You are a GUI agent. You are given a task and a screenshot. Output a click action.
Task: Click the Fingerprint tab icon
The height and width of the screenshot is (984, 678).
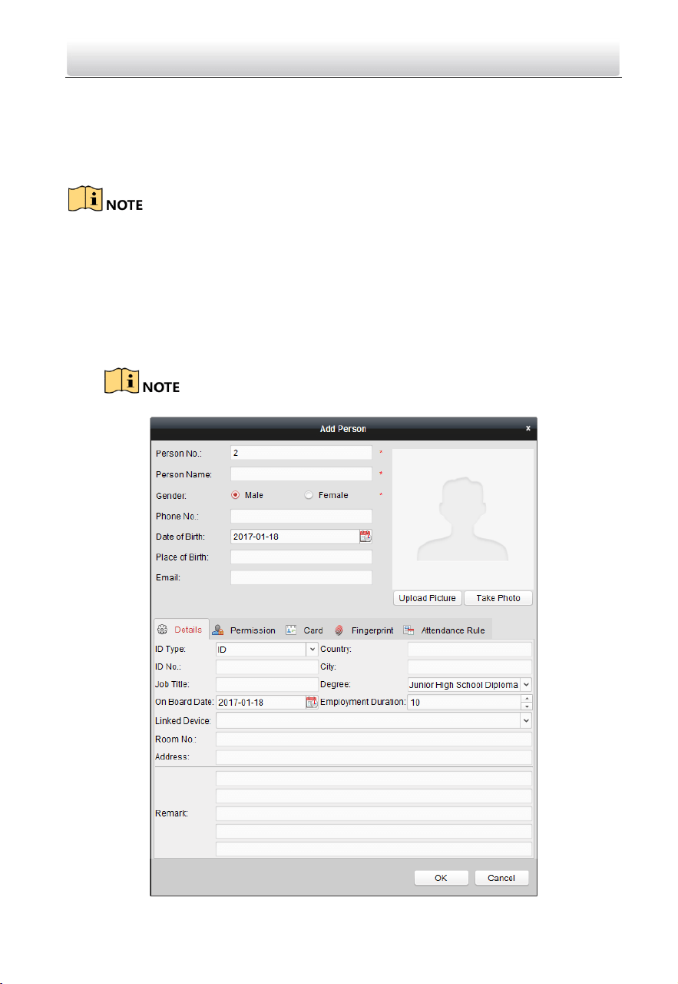339,630
